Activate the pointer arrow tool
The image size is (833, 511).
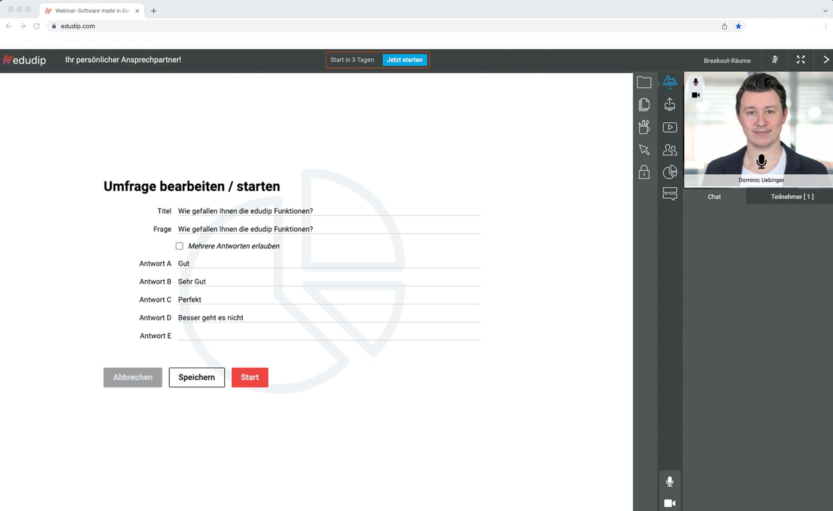click(644, 150)
